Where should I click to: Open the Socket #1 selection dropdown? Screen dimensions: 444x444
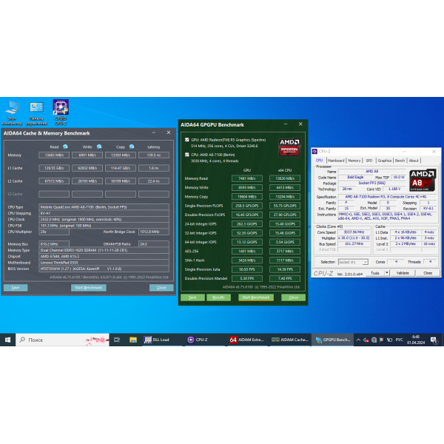click(353, 262)
